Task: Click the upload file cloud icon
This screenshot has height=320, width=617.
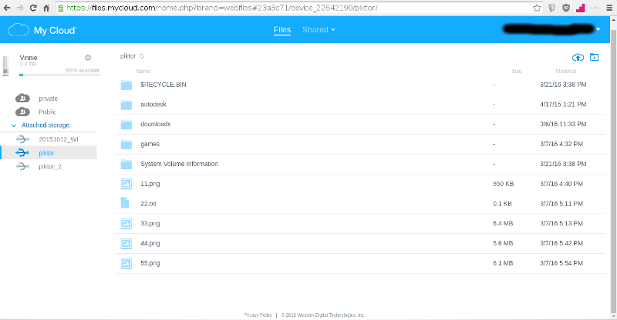Action: (x=578, y=57)
